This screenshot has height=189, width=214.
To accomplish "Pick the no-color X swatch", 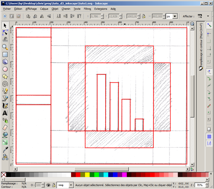I will [x=3, y=174].
